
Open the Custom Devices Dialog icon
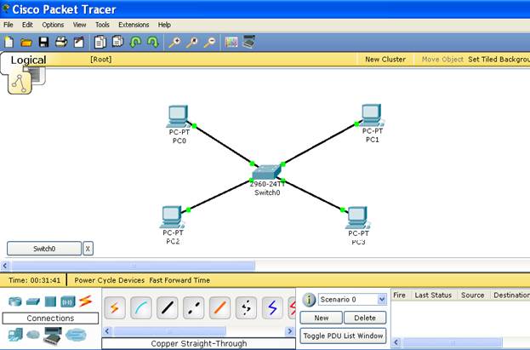click(x=249, y=42)
